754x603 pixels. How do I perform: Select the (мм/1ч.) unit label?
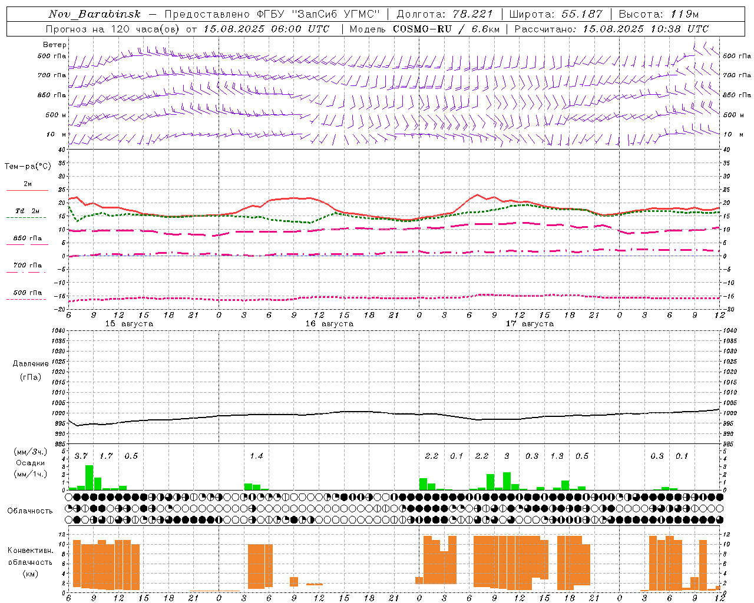[30, 474]
